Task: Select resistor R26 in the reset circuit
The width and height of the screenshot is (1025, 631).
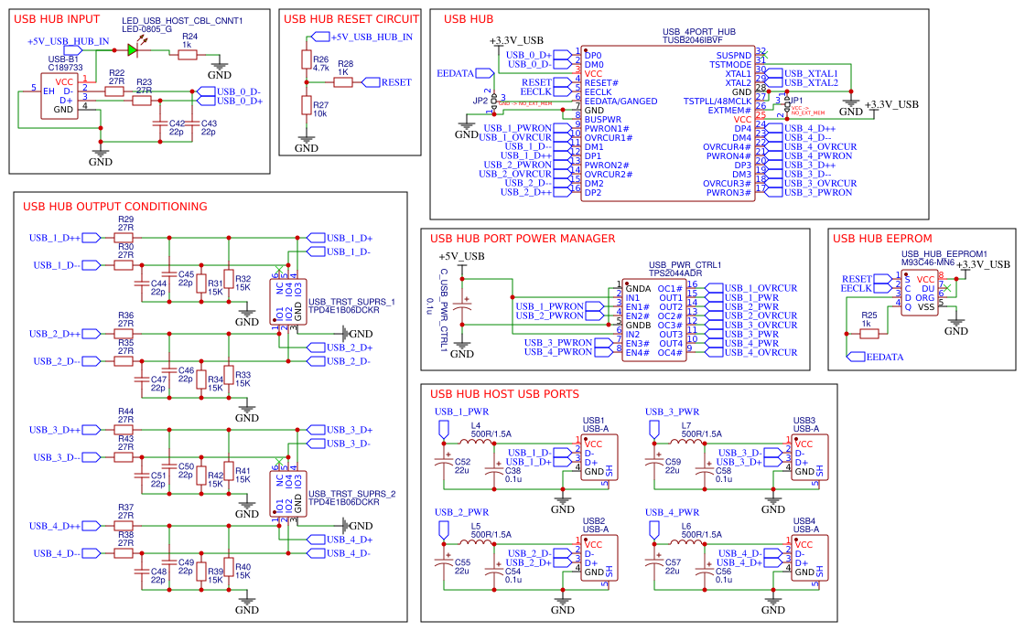Action: coord(307,60)
